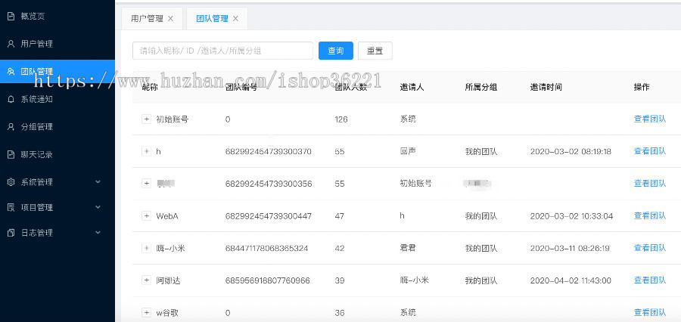
Task: Click the time 2020-03-02 10:33:04
Action: pyautogui.click(x=571, y=215)
